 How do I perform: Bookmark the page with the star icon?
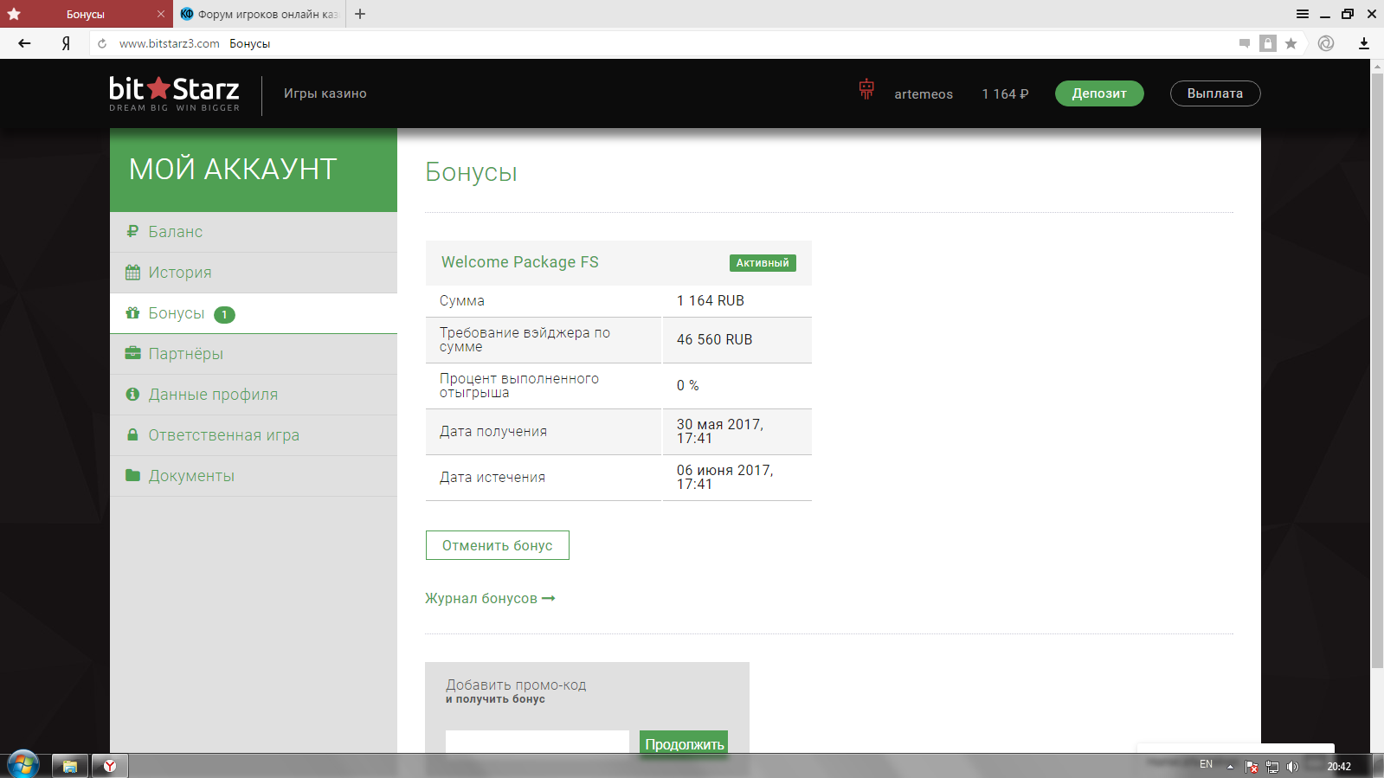coord(1291,43)
